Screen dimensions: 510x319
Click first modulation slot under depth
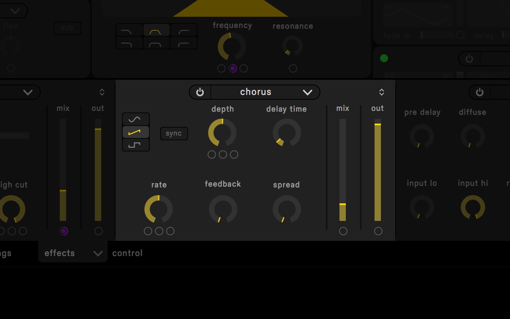click(x=212, y=154)
